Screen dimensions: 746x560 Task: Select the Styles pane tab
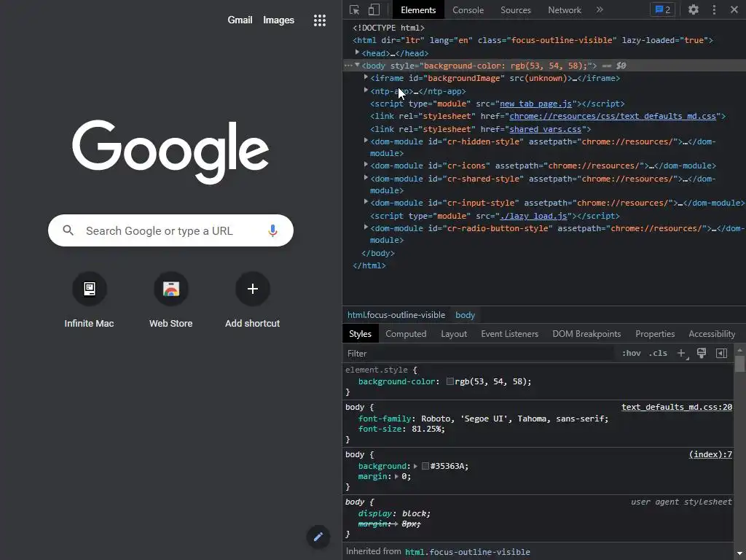click(360, 334)
